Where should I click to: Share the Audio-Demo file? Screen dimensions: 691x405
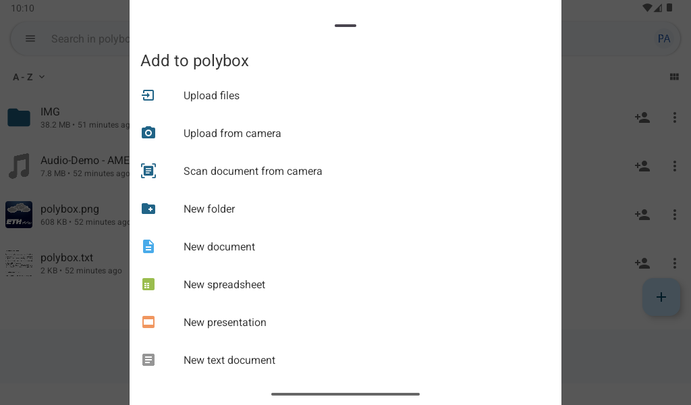point(642,166)
